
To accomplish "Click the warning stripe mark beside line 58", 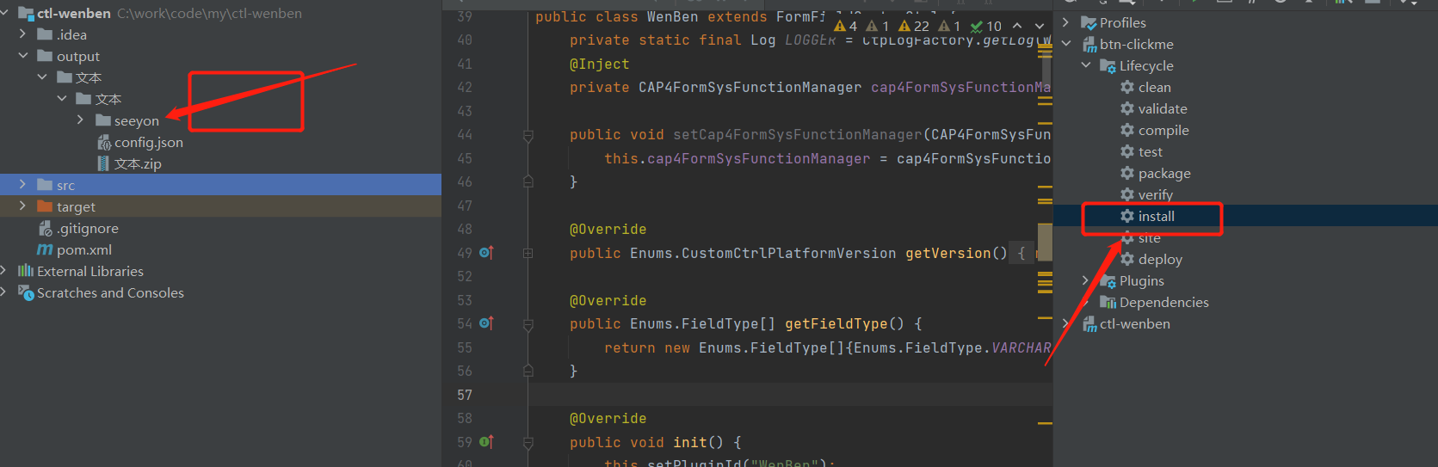I will [x=1045, y=423].
